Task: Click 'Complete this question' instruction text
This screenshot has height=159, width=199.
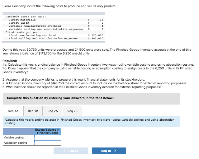Action: point(60,98)
